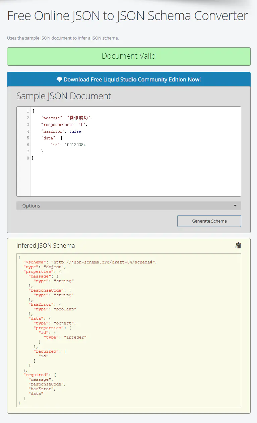Select line number 1 in the editor gutter

27,111
